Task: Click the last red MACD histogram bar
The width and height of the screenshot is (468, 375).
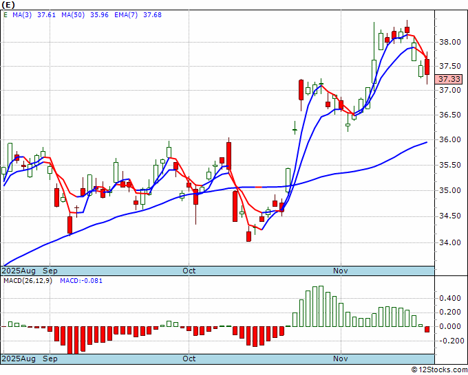Action: (427, 330)
